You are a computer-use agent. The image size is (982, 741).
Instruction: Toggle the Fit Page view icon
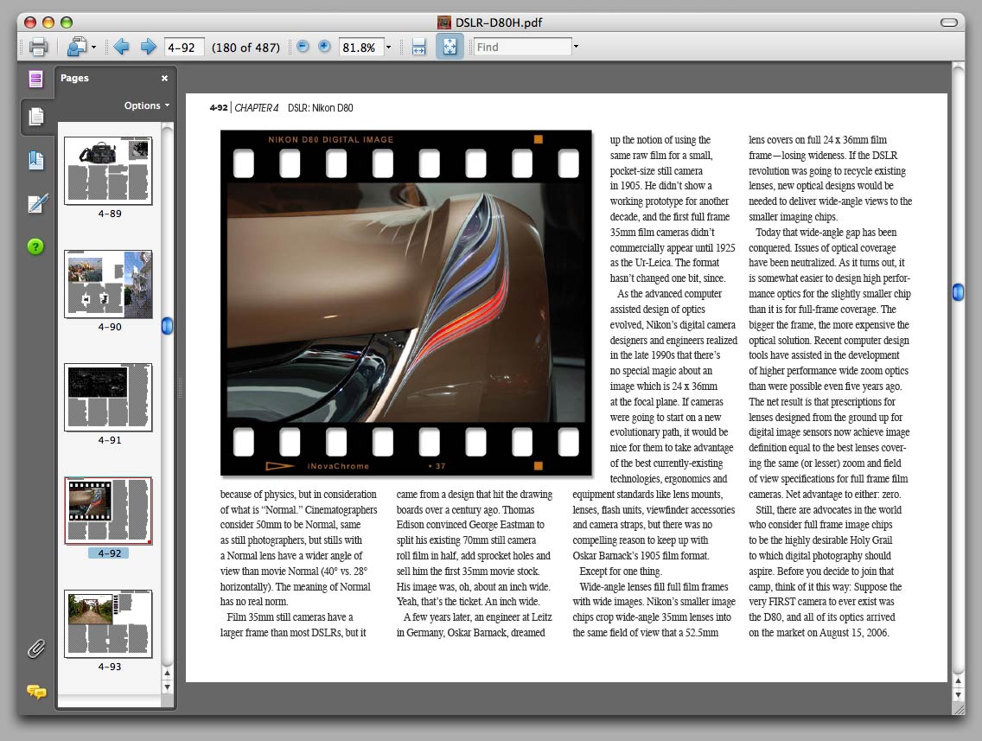tap(450, 47)
